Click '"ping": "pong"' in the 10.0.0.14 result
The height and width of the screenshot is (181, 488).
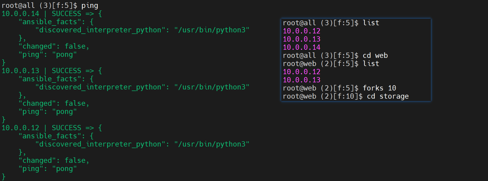(48, 54)
